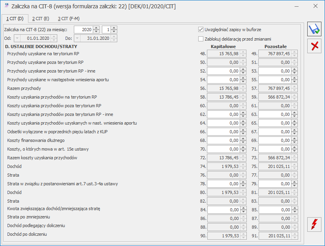This screenshot has height=246, width=325.
Task: Click field 52 capital income abroad - inne
Action: click(224, 71)
